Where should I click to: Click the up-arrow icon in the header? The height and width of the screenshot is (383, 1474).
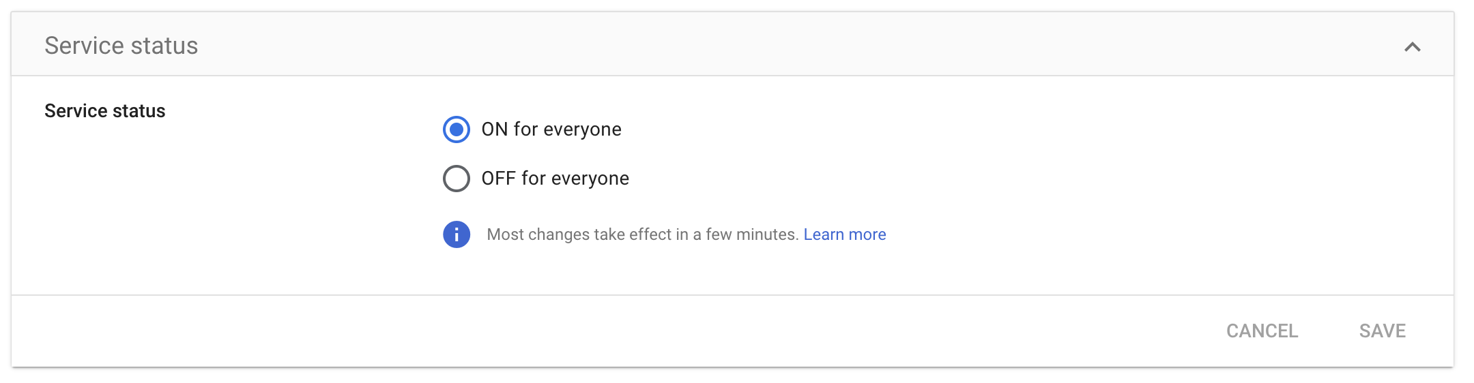[x=1412, y=47]
